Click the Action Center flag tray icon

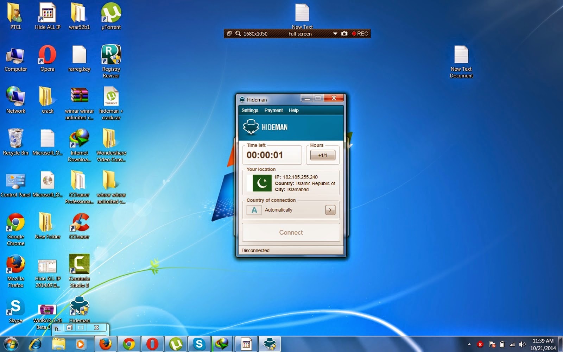coord(492,344)
